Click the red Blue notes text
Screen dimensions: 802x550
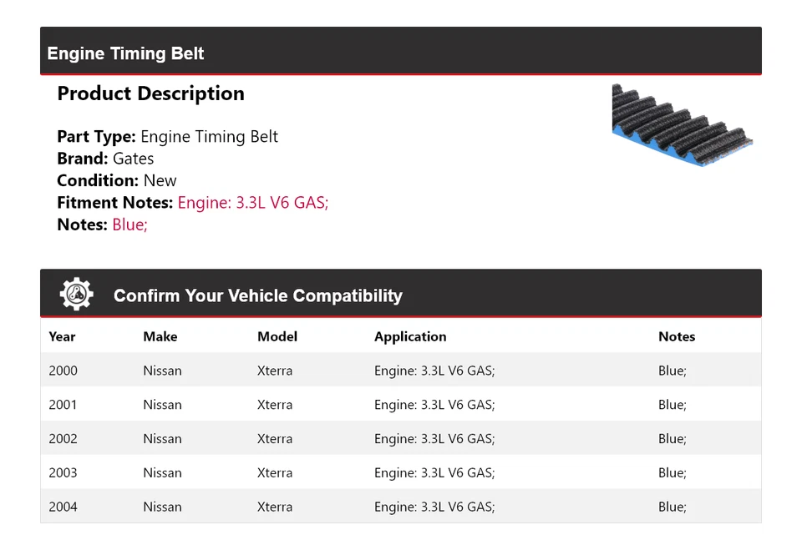click(x=129, y=225)
